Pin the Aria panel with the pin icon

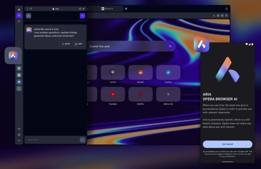[x=84, y=9]
